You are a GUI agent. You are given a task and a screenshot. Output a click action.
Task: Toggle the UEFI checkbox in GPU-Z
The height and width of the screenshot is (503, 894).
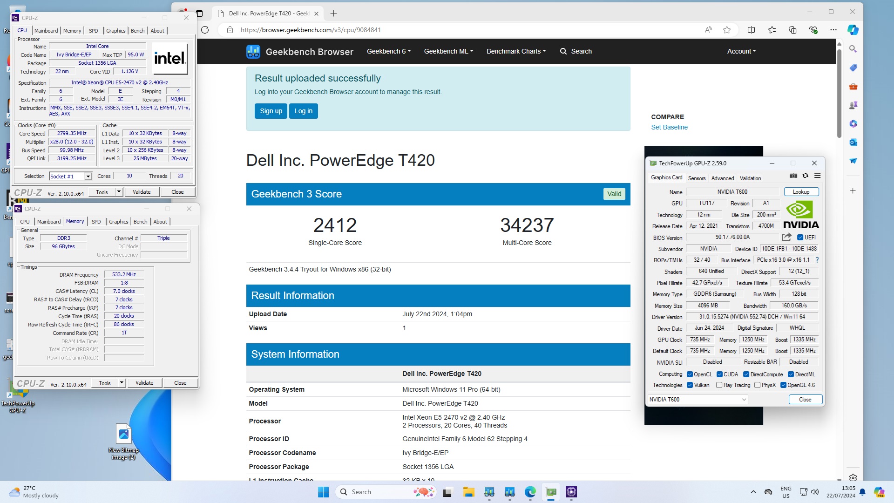click(800, 238)
